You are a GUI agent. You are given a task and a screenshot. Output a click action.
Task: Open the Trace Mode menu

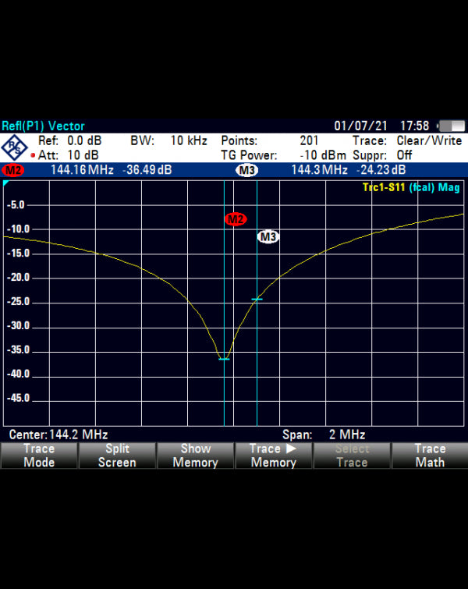[39, 456]
